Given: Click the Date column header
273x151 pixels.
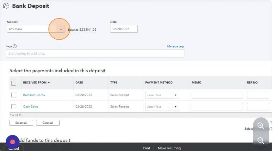Looking at the screenshot, I should click(x=79, y=82).
